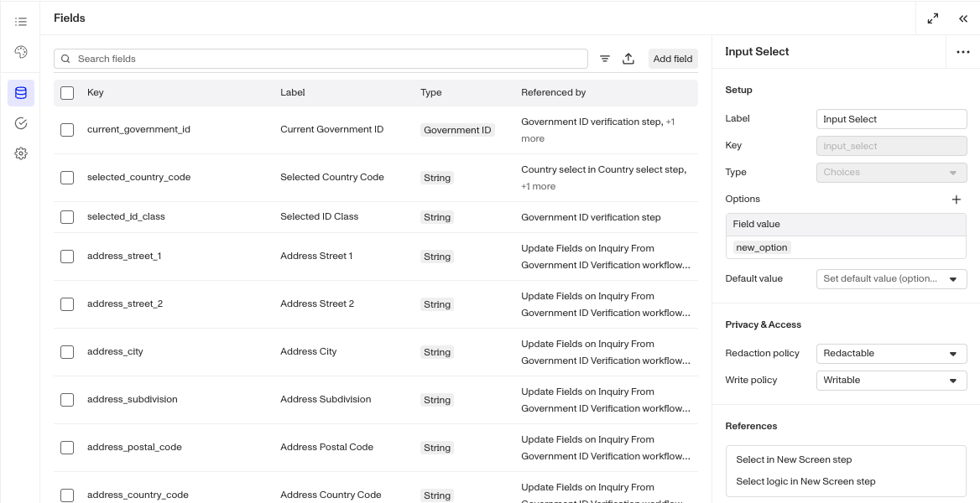This screenshot has height=503, width=980.
Task: Open the three-dot menu for Input Select
Action: (963, 52)
